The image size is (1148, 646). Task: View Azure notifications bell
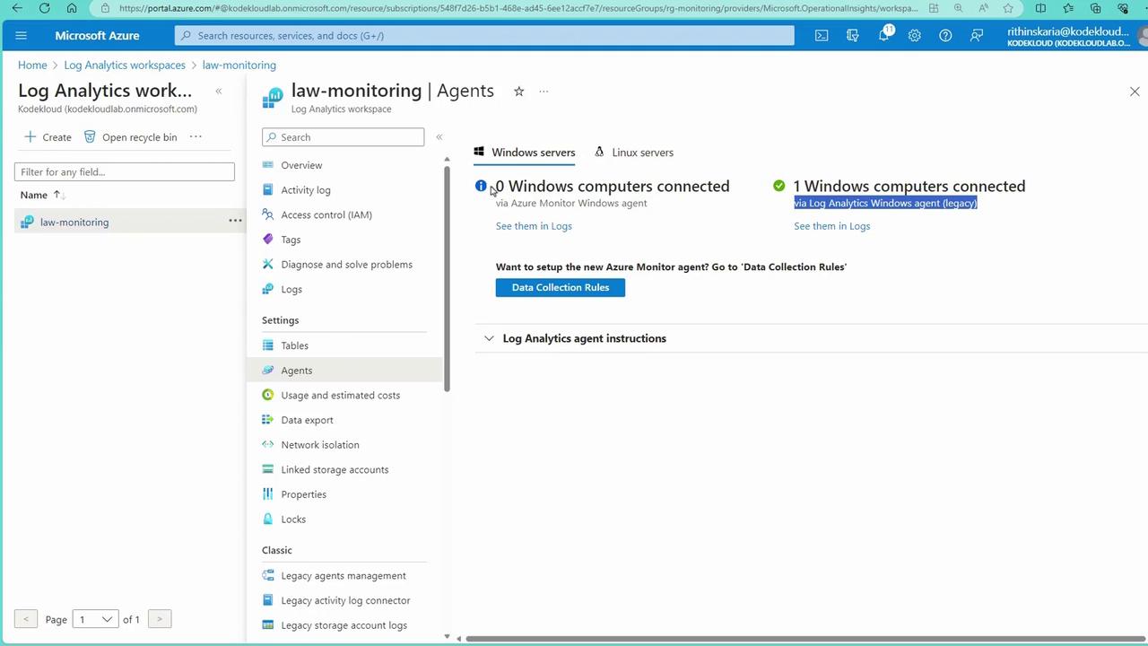click(x=884, y=36)
